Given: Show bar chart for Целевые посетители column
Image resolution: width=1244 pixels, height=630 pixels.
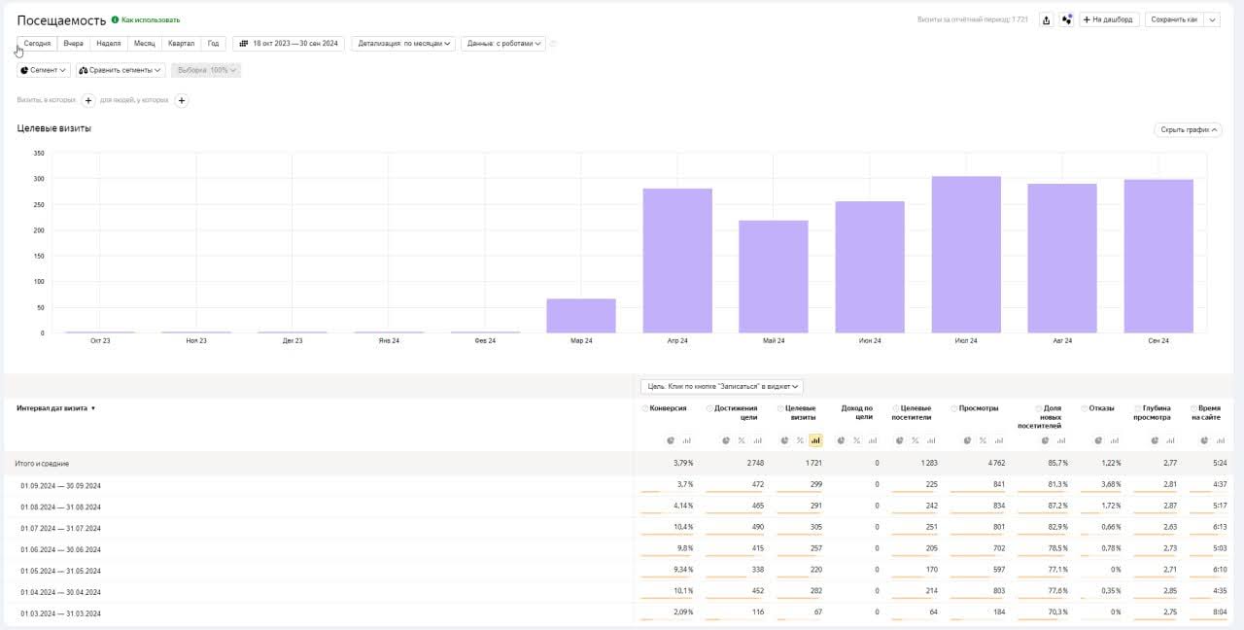Looking at the screenshot, I should (x=931, y=440).
